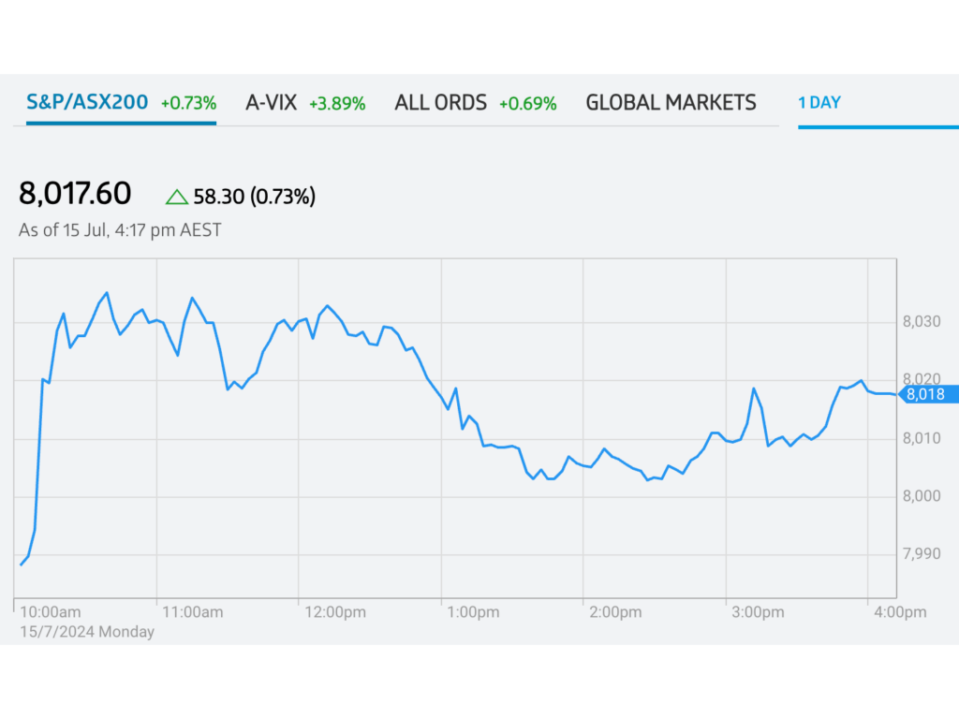Click the 8,000 price axis label
The height and width of the screenshot is (719, 959).
922,496
